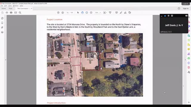Click the More Tools wrench icon

189,72
